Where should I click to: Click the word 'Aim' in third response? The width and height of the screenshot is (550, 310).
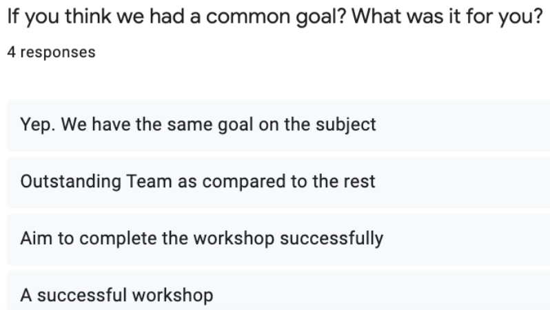point(37,238)
